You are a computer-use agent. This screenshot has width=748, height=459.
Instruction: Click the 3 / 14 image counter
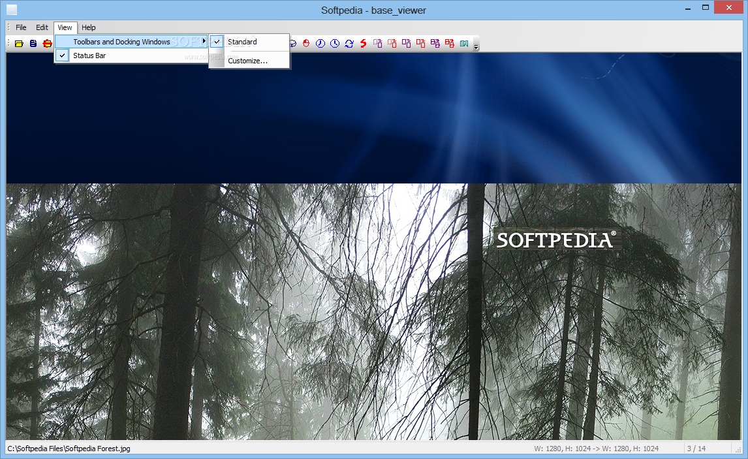click(x=696, y=449)
